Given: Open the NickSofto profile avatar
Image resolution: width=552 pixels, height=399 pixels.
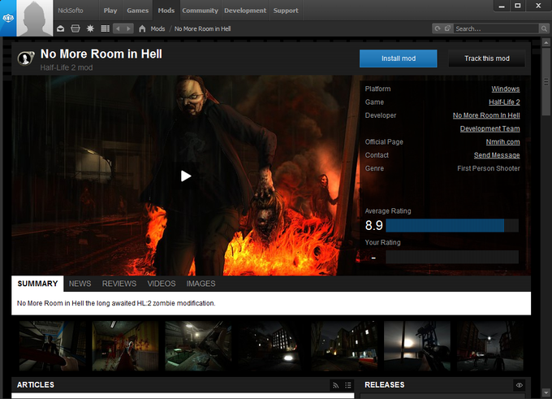Looking at the screenshot, I should [34, 19].
